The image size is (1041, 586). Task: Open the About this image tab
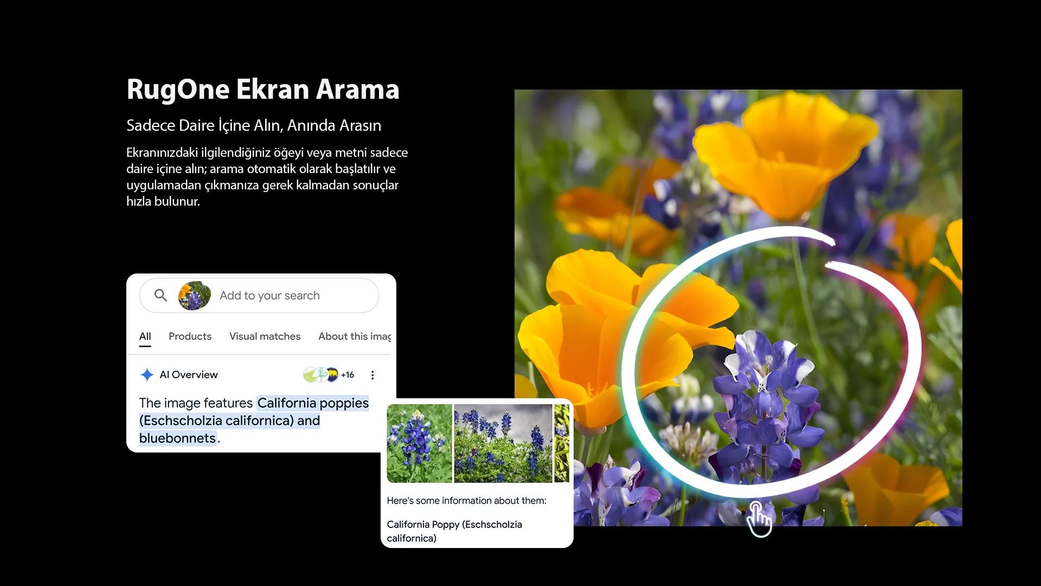(x=355, y=336)
